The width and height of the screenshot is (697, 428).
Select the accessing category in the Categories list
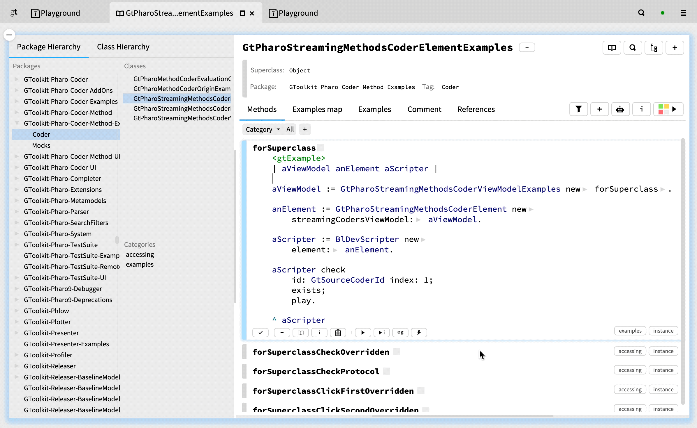(140, 254)
